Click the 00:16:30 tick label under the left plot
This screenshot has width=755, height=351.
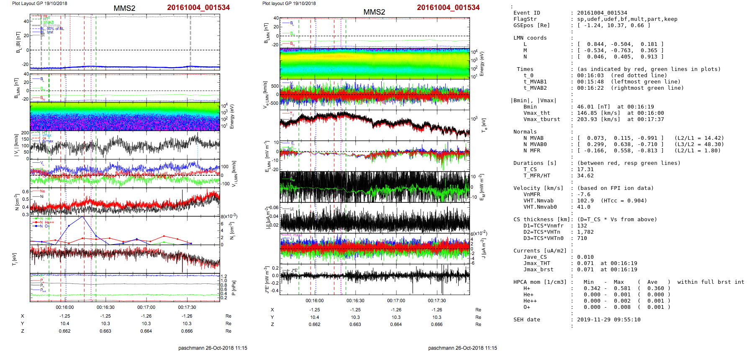[x=105, y=307]
